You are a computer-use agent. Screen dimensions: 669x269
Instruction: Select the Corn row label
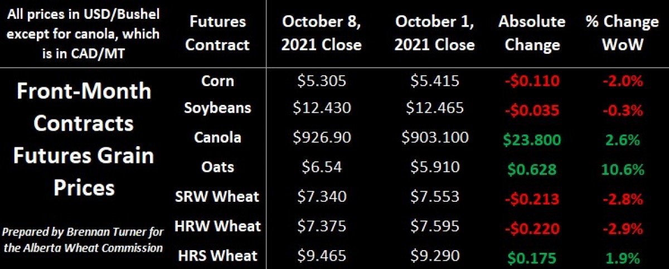[217, 81]
